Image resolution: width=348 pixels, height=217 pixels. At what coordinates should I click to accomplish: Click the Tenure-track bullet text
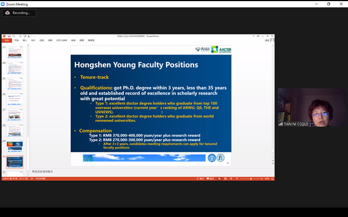point(94,77)
